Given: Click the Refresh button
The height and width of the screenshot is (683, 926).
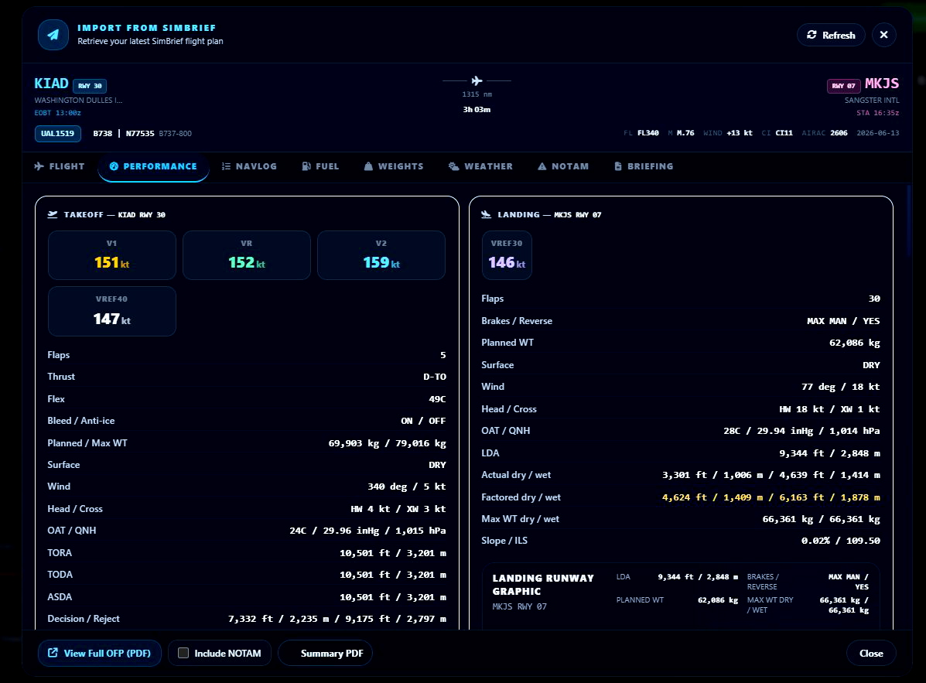Looking at the screenshot, I should pyautogui.click(x=830, y=35).
